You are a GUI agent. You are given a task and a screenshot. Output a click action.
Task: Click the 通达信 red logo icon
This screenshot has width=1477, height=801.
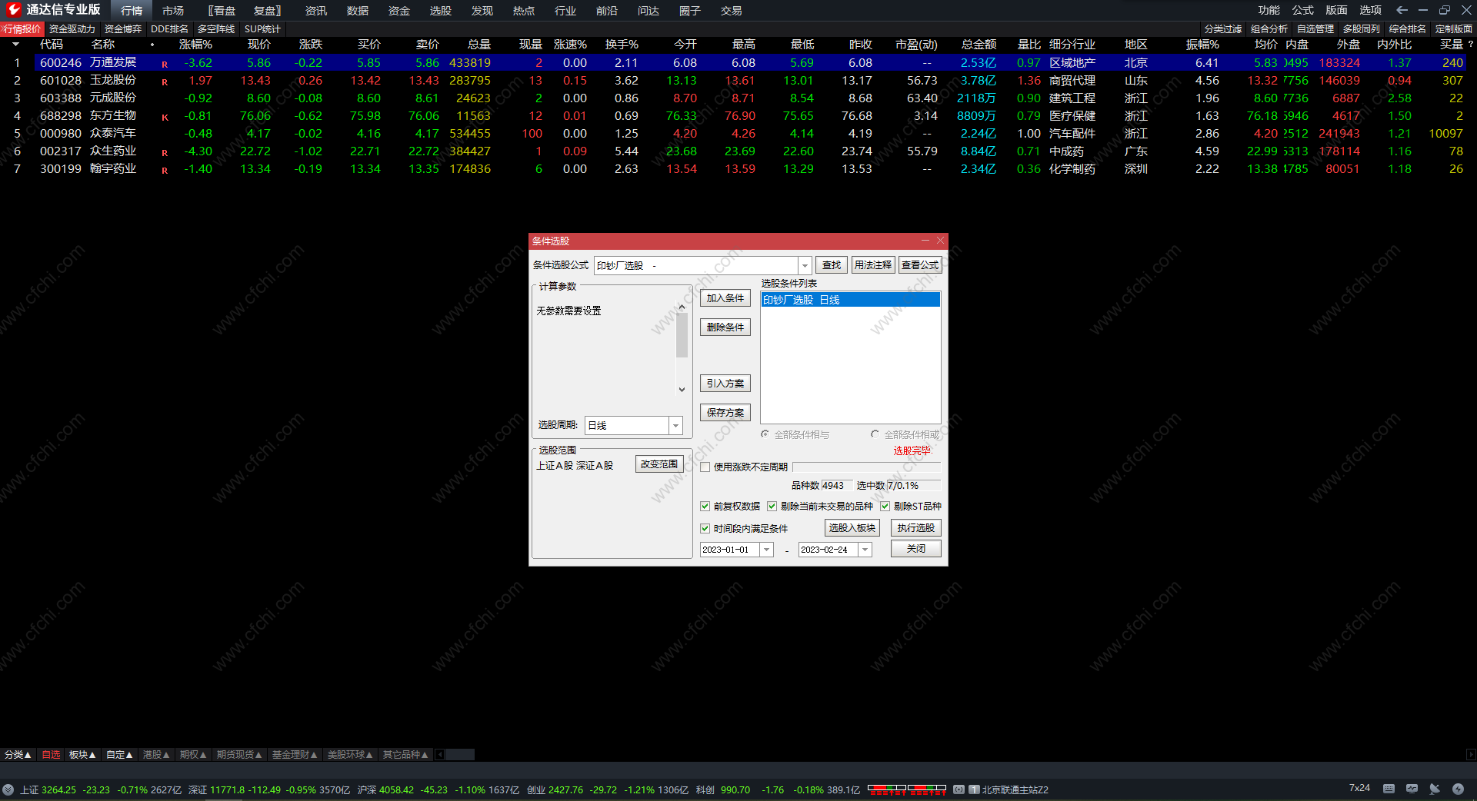tap(13, 10)
